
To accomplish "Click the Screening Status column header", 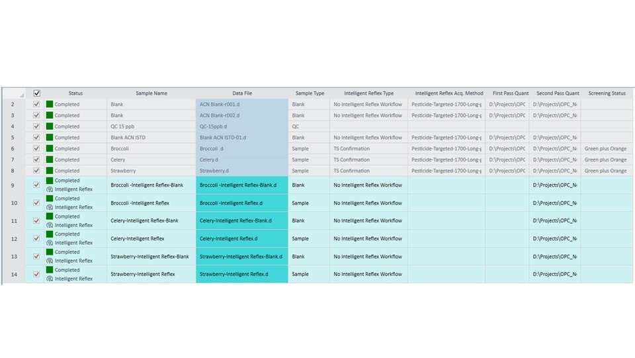I will [x=606, y=93].
